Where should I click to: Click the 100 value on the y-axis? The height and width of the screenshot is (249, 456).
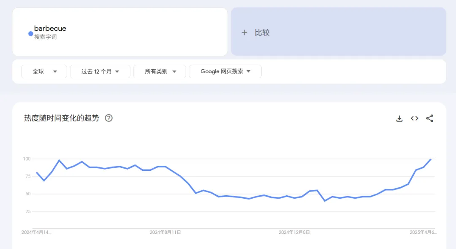tap(27, 159)
